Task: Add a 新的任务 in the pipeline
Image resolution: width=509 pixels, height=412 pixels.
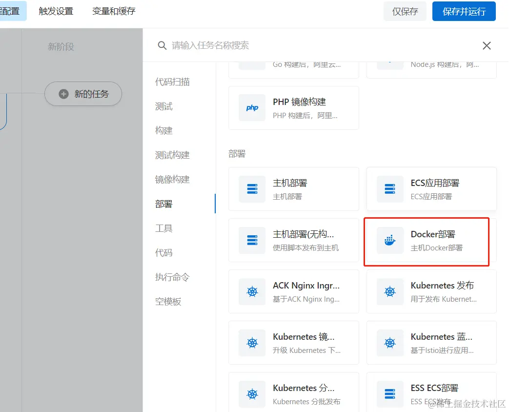Action: [x=83, y=94]
